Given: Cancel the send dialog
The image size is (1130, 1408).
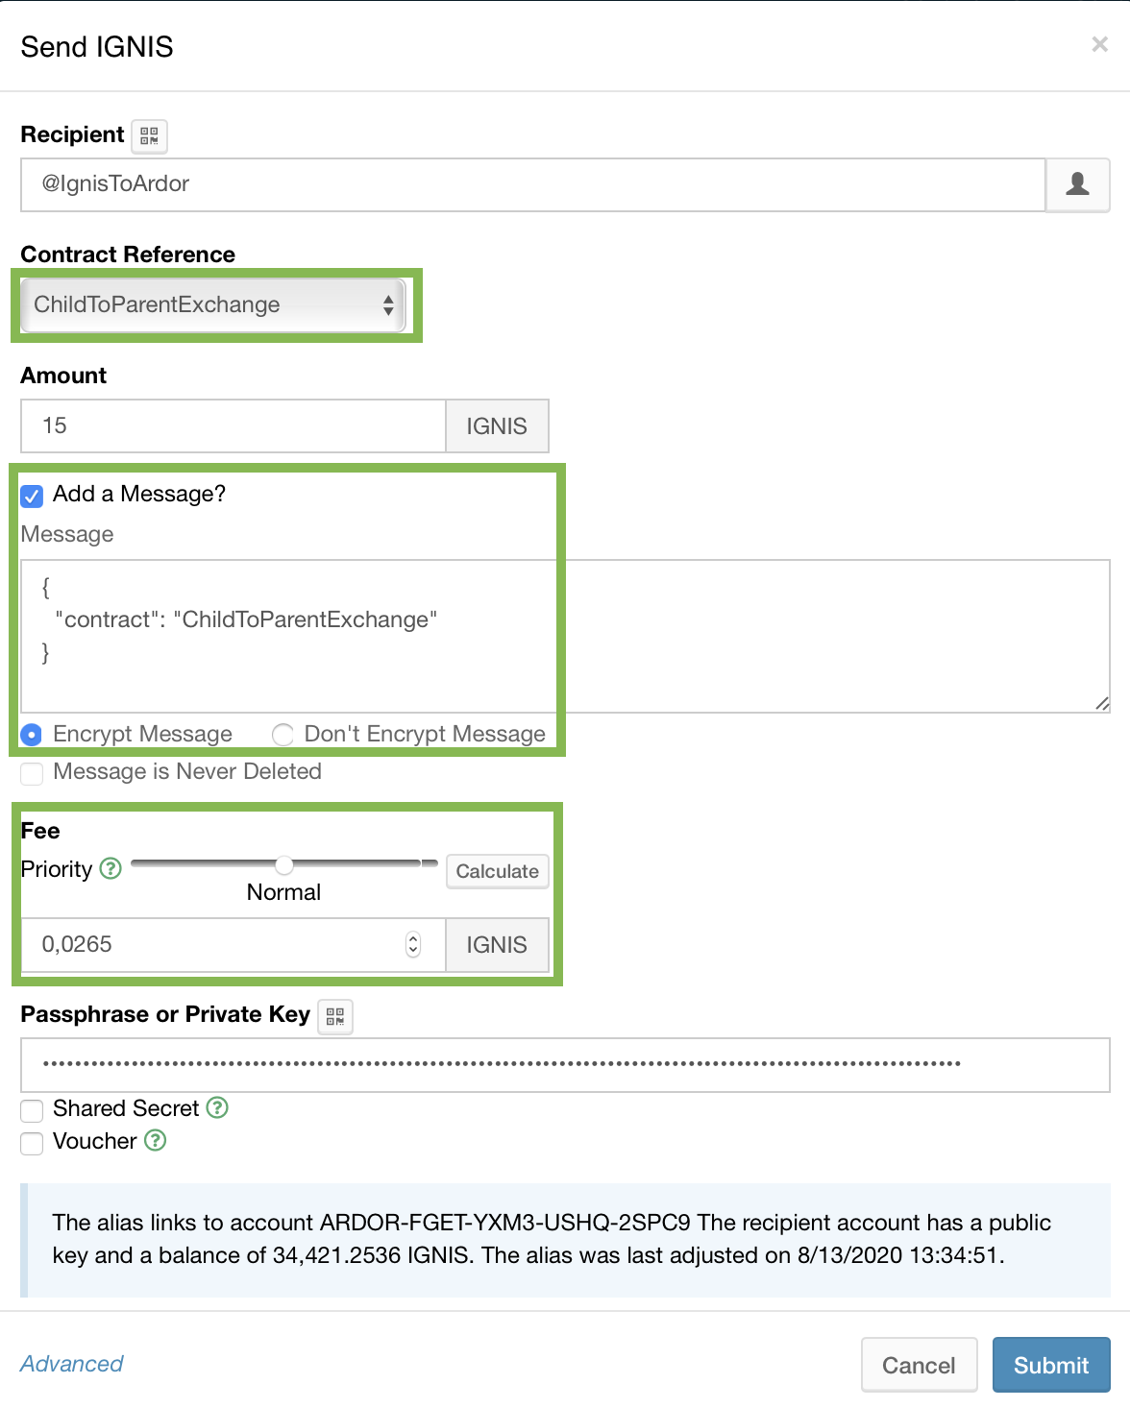Looking at the screenshot, I should click(918, 1365).
